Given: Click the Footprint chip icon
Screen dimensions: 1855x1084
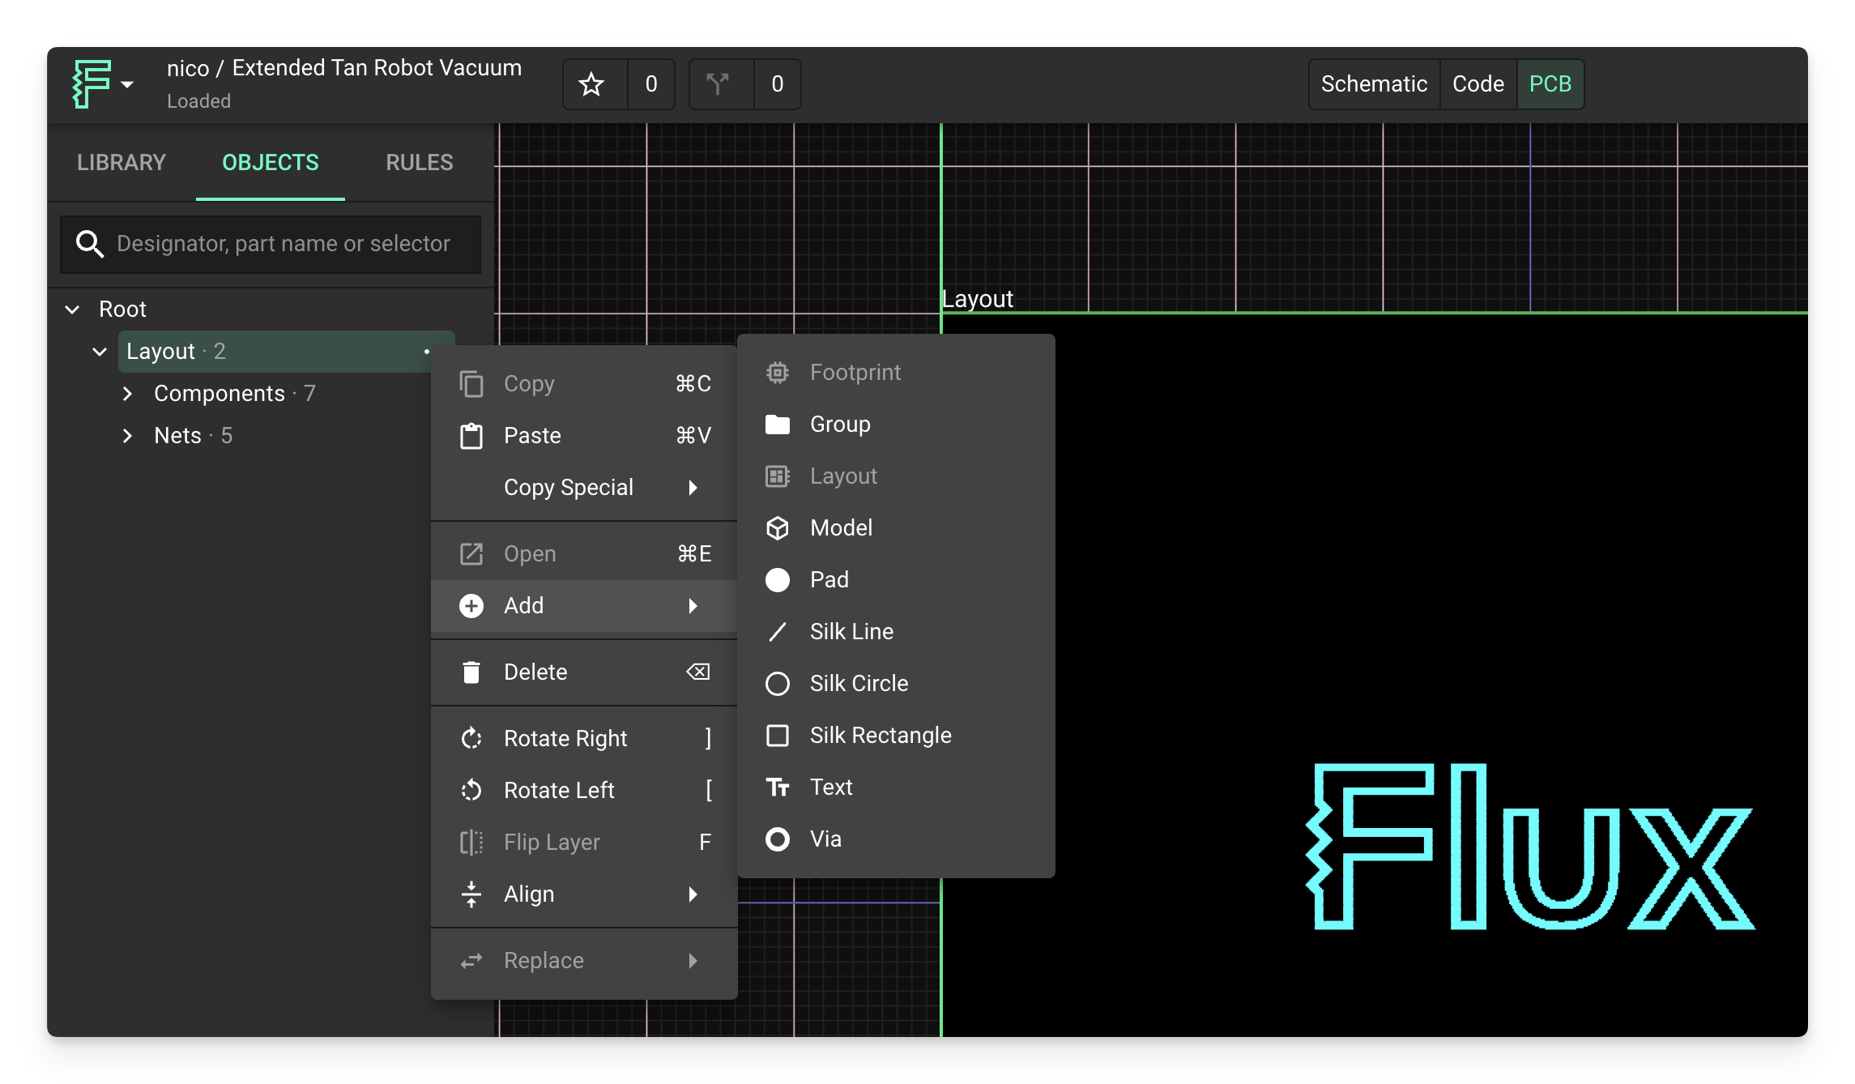Looking at the screenshot, I should (778, 373).
